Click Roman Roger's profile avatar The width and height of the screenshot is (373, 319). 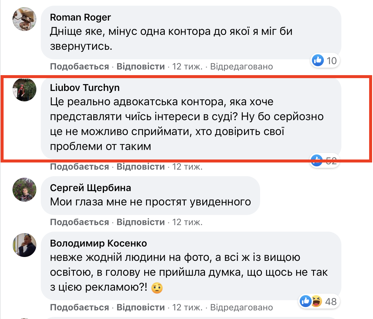(x=24, y=19)
